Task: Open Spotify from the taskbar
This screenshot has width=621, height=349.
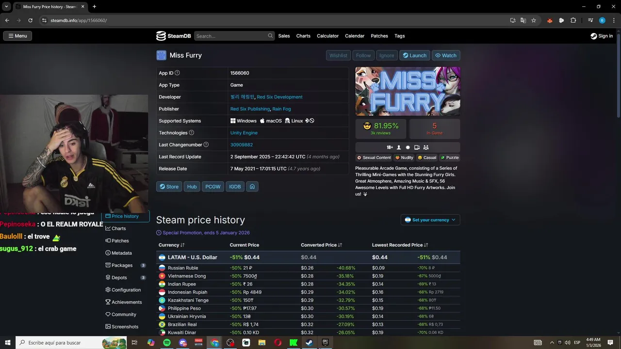Action: (167, 343)
